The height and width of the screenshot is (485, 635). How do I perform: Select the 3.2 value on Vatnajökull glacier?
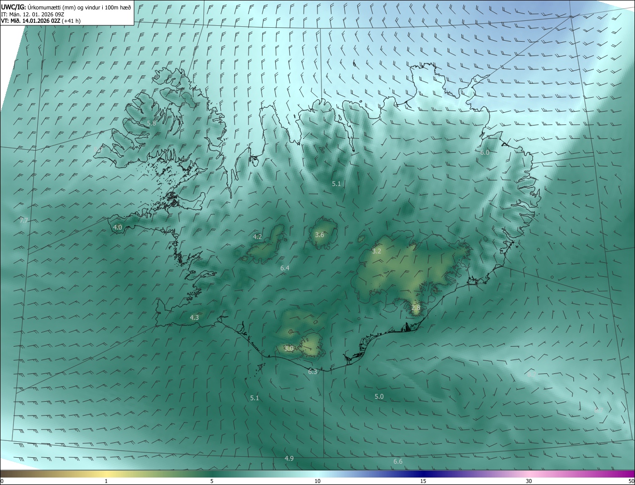click(377, 251)
